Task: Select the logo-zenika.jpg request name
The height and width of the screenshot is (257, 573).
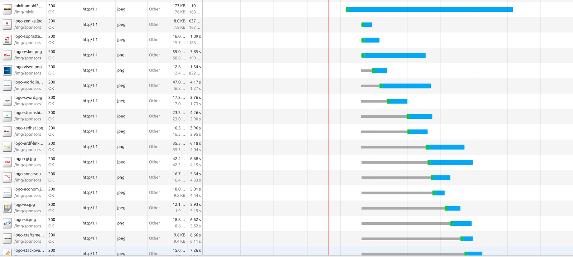Action: (28, 21)
